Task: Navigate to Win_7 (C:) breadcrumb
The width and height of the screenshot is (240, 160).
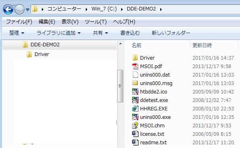Action: coord(104,9)
